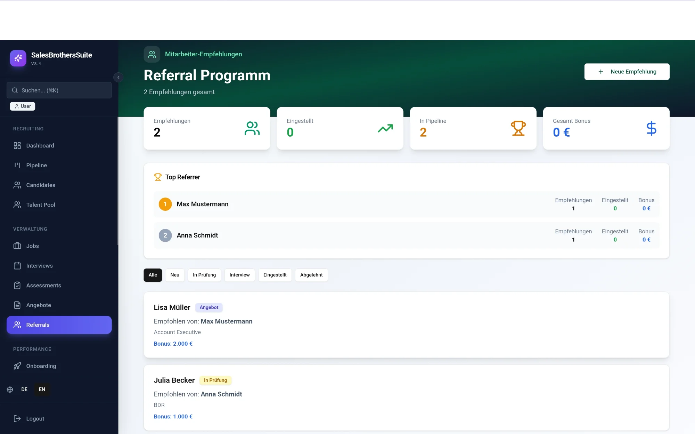Open Pipeline via its columns icon
The image size is (695, 434).
tap(17, 165)
